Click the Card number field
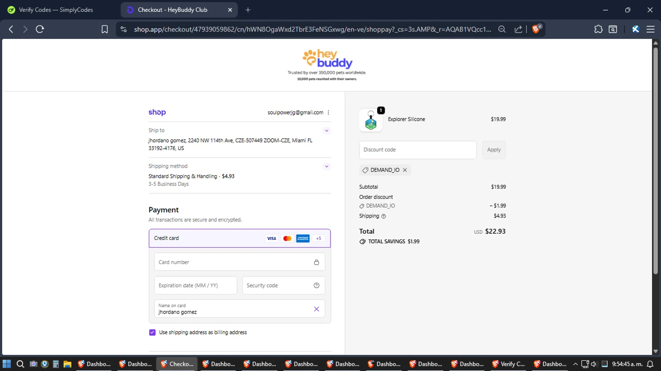The width and height of the screenshot is (661, 371). (x=240, y=262)
